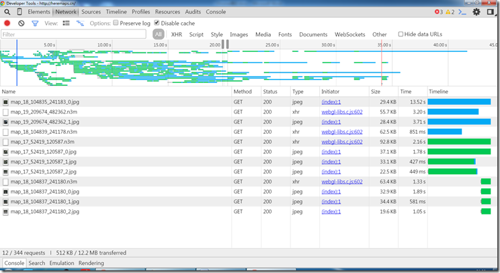Sort by Status column header

coord(276,91)
